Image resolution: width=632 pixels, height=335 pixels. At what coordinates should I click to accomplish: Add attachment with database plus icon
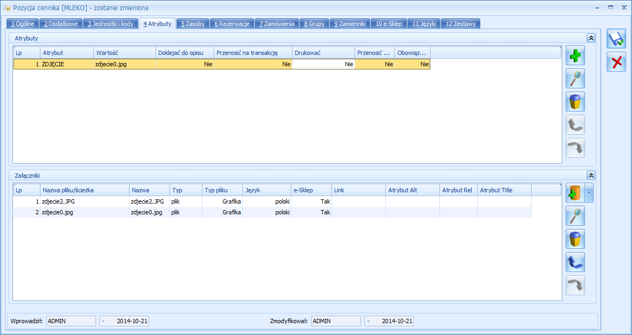coord(575,193)
